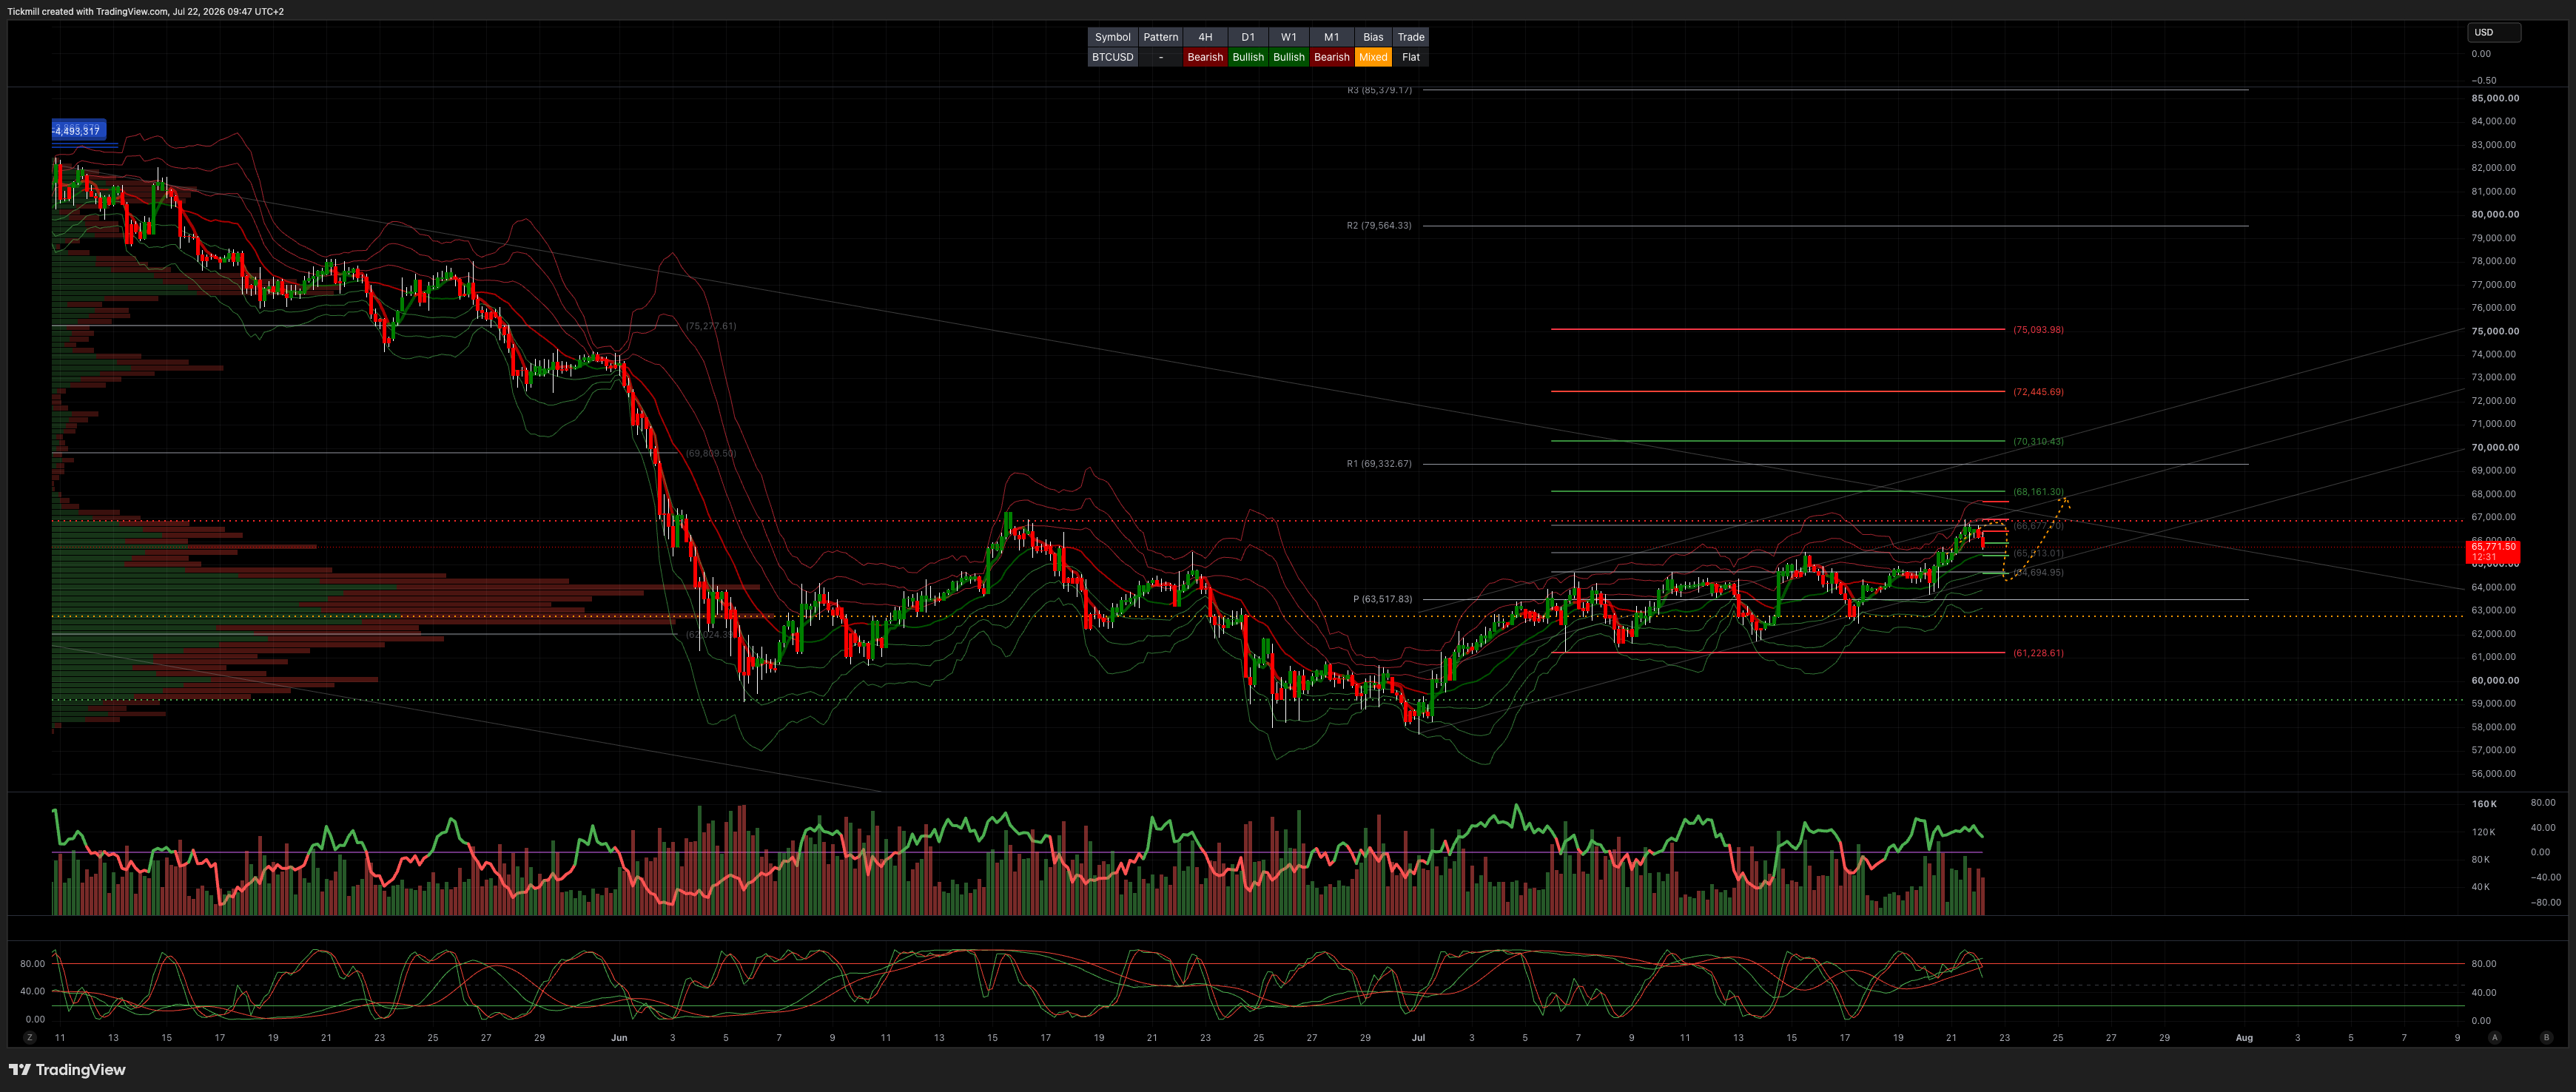Toggle the B scale button at bottom right

coord(2546,1037)
